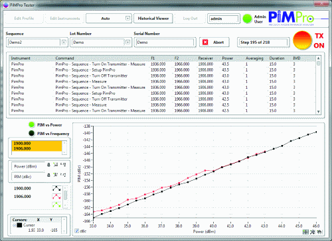Open the Sequence dropdown arrow
Viewport: 332px width, 241px height.
[64, 42]
